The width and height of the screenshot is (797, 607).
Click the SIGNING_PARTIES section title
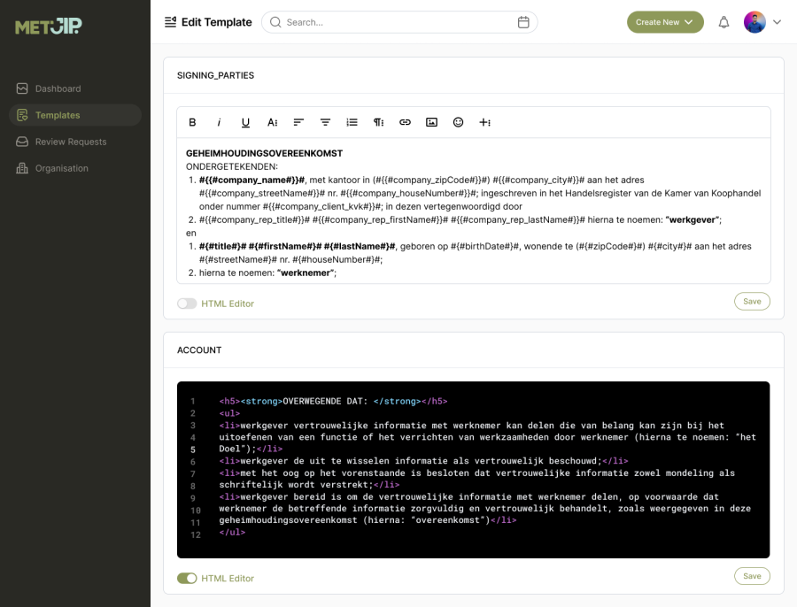click(x=215, y=76)
